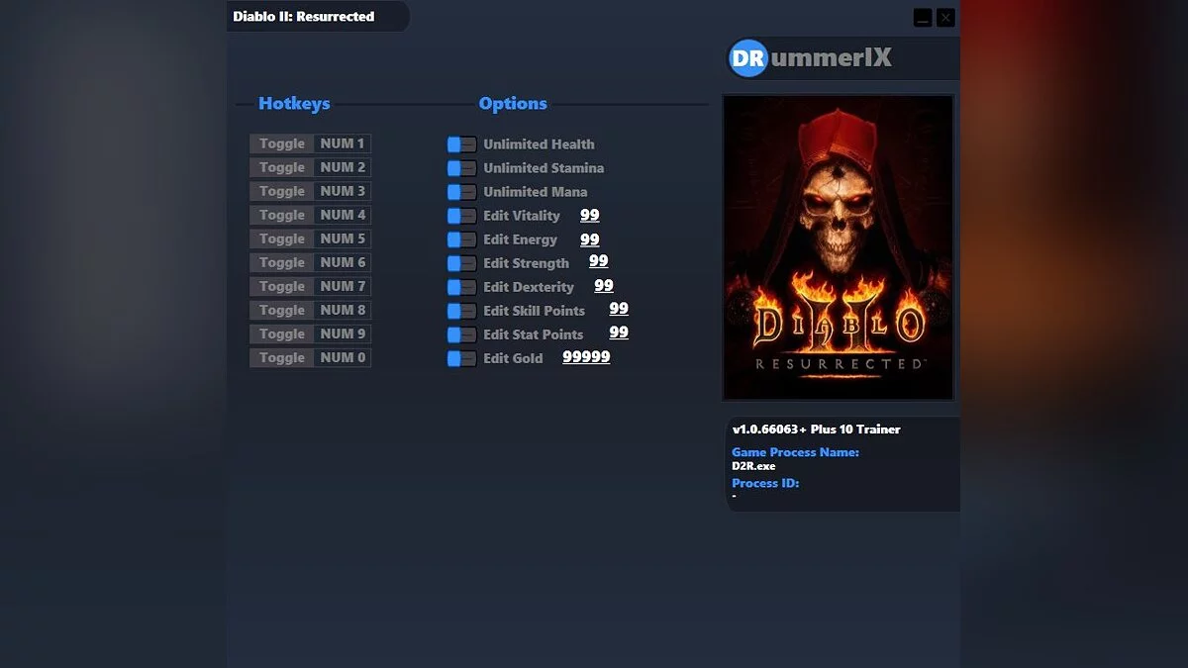The image size is (1188, 668).
Task: Click the Diablo II: Resurrected window title
Action: [x=304, y=16]
